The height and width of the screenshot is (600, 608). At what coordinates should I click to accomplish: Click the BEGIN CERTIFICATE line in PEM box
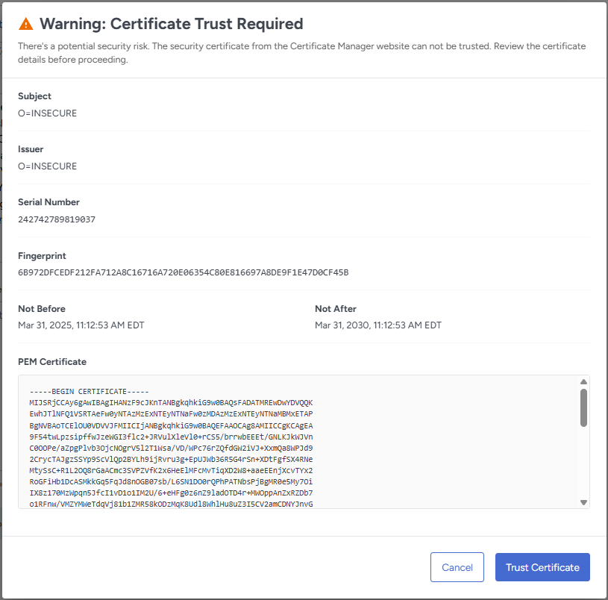pyautogui.click(x=90, y=392)
